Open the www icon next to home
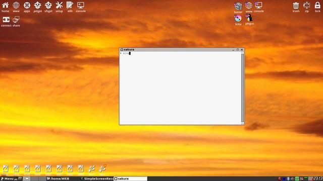Screen dimensions: 323x181 point(16,7)
